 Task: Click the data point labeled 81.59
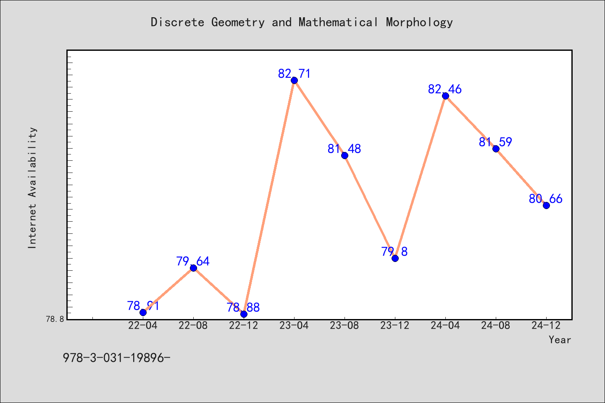tap(496, 149)
